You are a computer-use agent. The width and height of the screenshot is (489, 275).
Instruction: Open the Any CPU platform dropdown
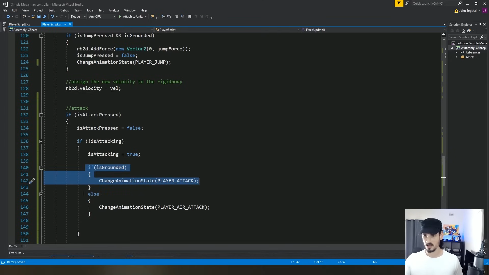[102, 17]
